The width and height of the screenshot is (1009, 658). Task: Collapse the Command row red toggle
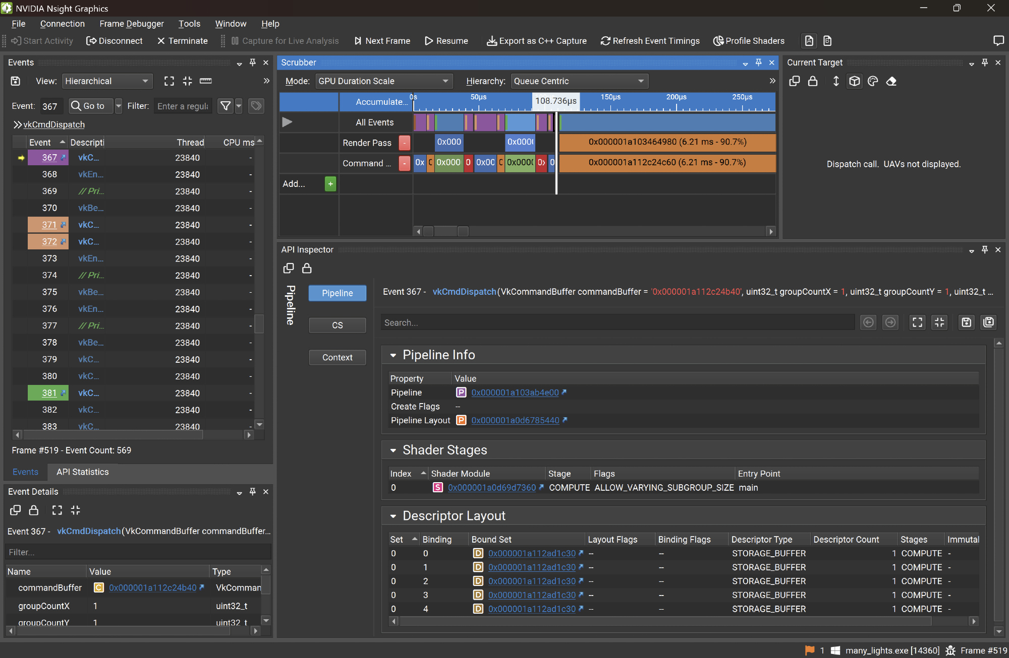click(404, 163)
